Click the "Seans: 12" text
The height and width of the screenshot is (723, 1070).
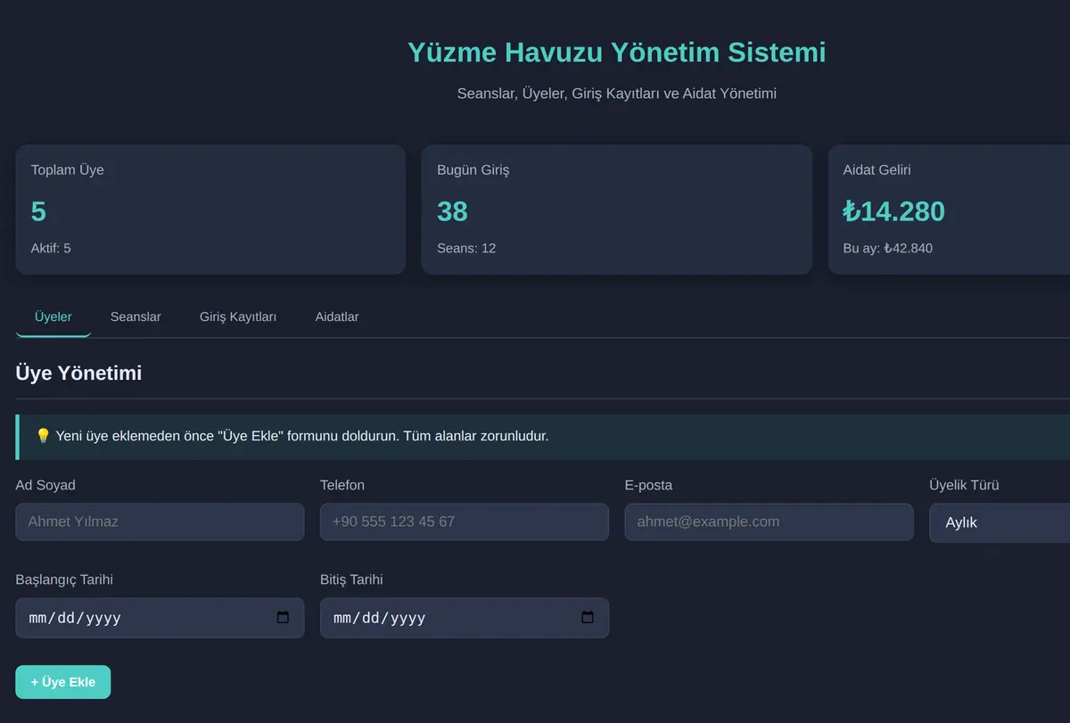tap(466, 248)
